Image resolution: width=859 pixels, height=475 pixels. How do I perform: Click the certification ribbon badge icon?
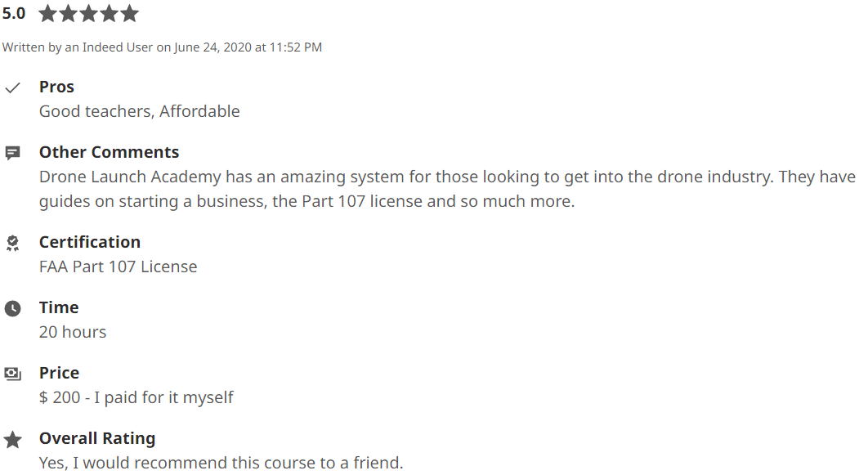(x=12, y=244)
